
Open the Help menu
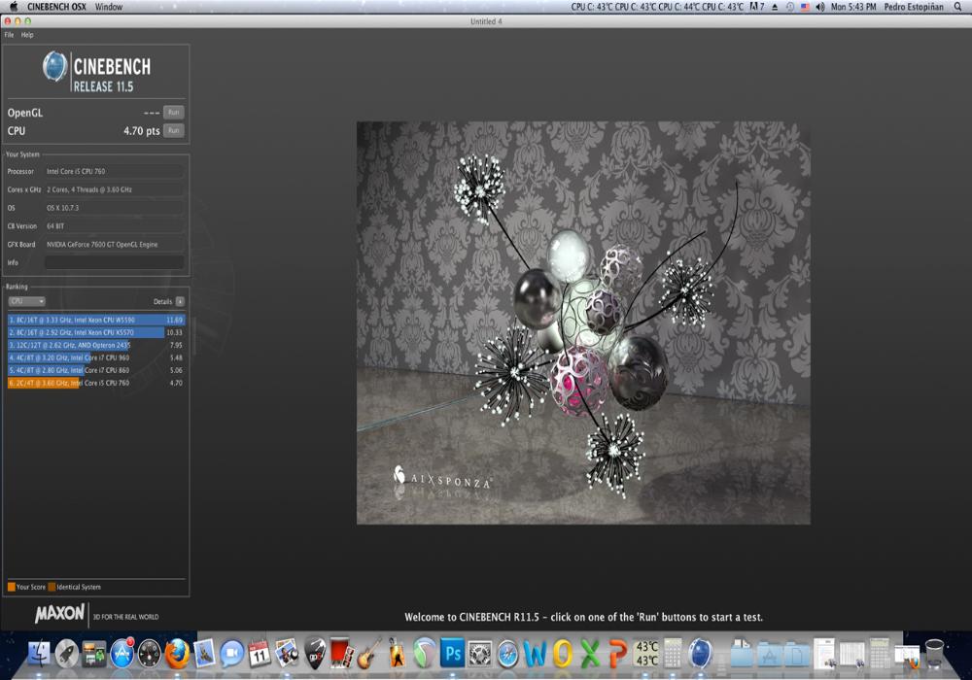click(x=27, y=35)
